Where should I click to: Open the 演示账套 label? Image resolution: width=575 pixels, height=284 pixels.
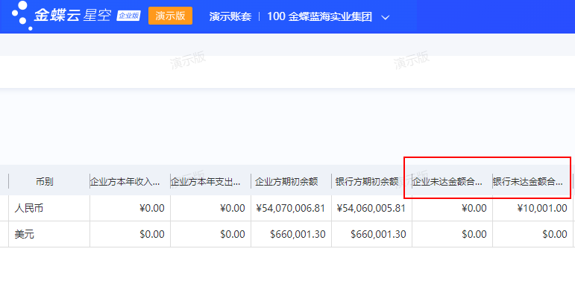pyautogui.click(x=230, y=16)
